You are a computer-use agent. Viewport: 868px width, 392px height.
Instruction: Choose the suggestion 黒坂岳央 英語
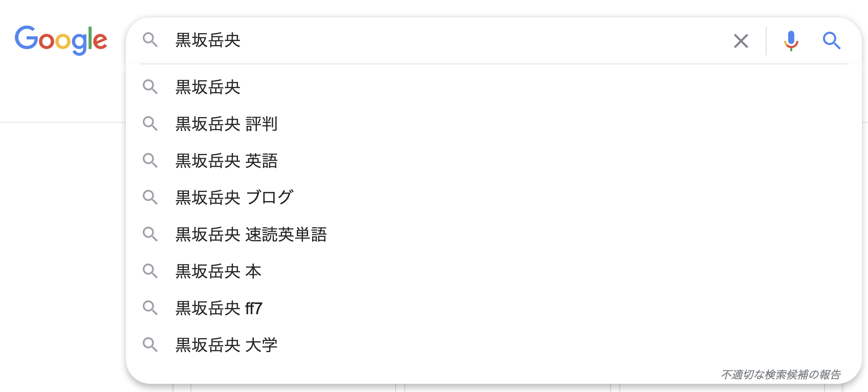point(494,161)
